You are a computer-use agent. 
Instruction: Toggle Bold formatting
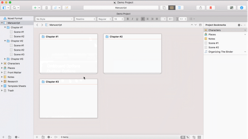point(127,19)
